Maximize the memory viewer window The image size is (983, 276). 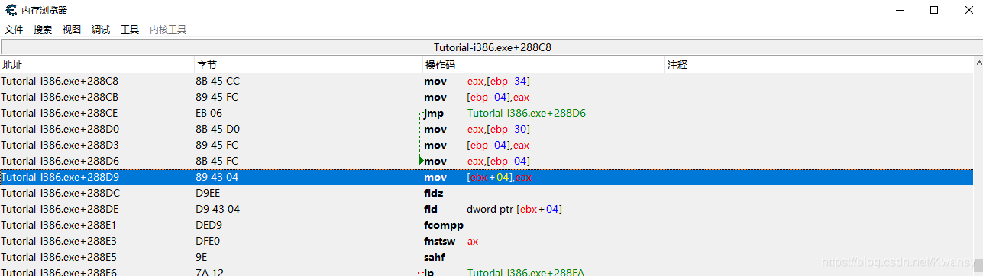tap(934, 10)
